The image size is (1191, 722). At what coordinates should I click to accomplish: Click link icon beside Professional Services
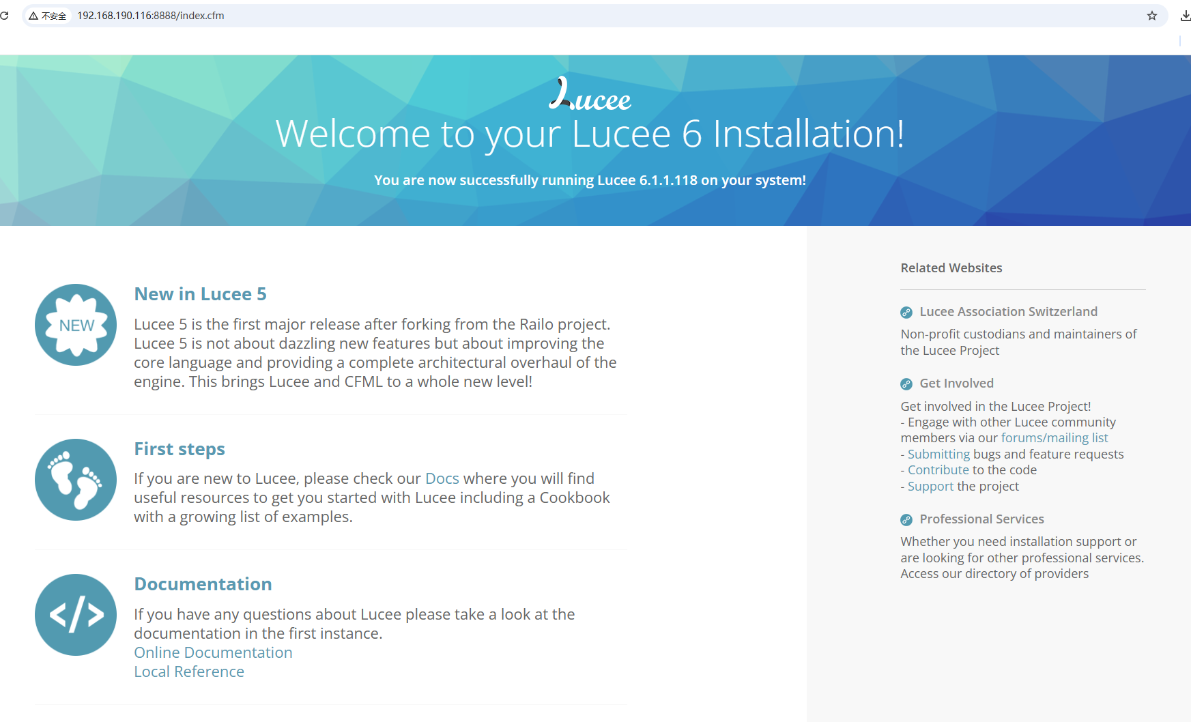click(x=906, y=520)
